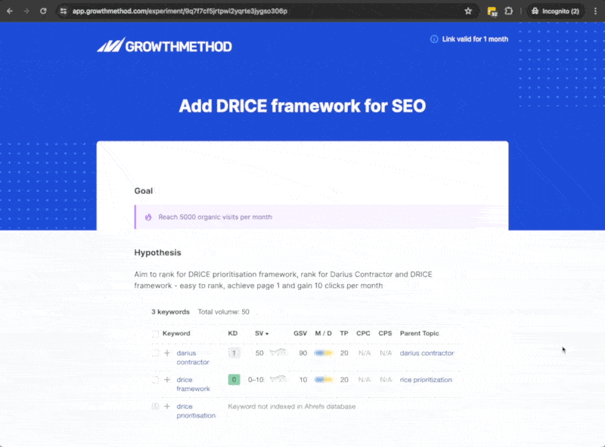This screenshot has width=605, height=447.
Task: Click the 'Add DRICE framework for SEO' title
Action: pyautogui.click(x=302, y=106)
